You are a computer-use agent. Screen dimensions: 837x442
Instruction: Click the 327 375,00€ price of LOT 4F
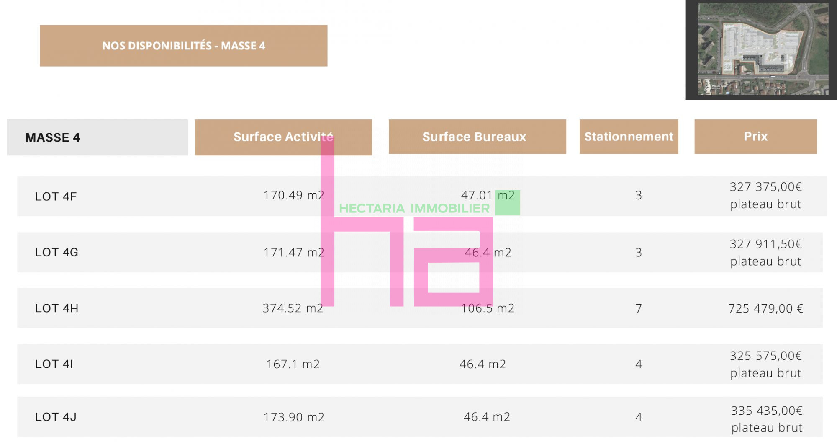point(766,187)
